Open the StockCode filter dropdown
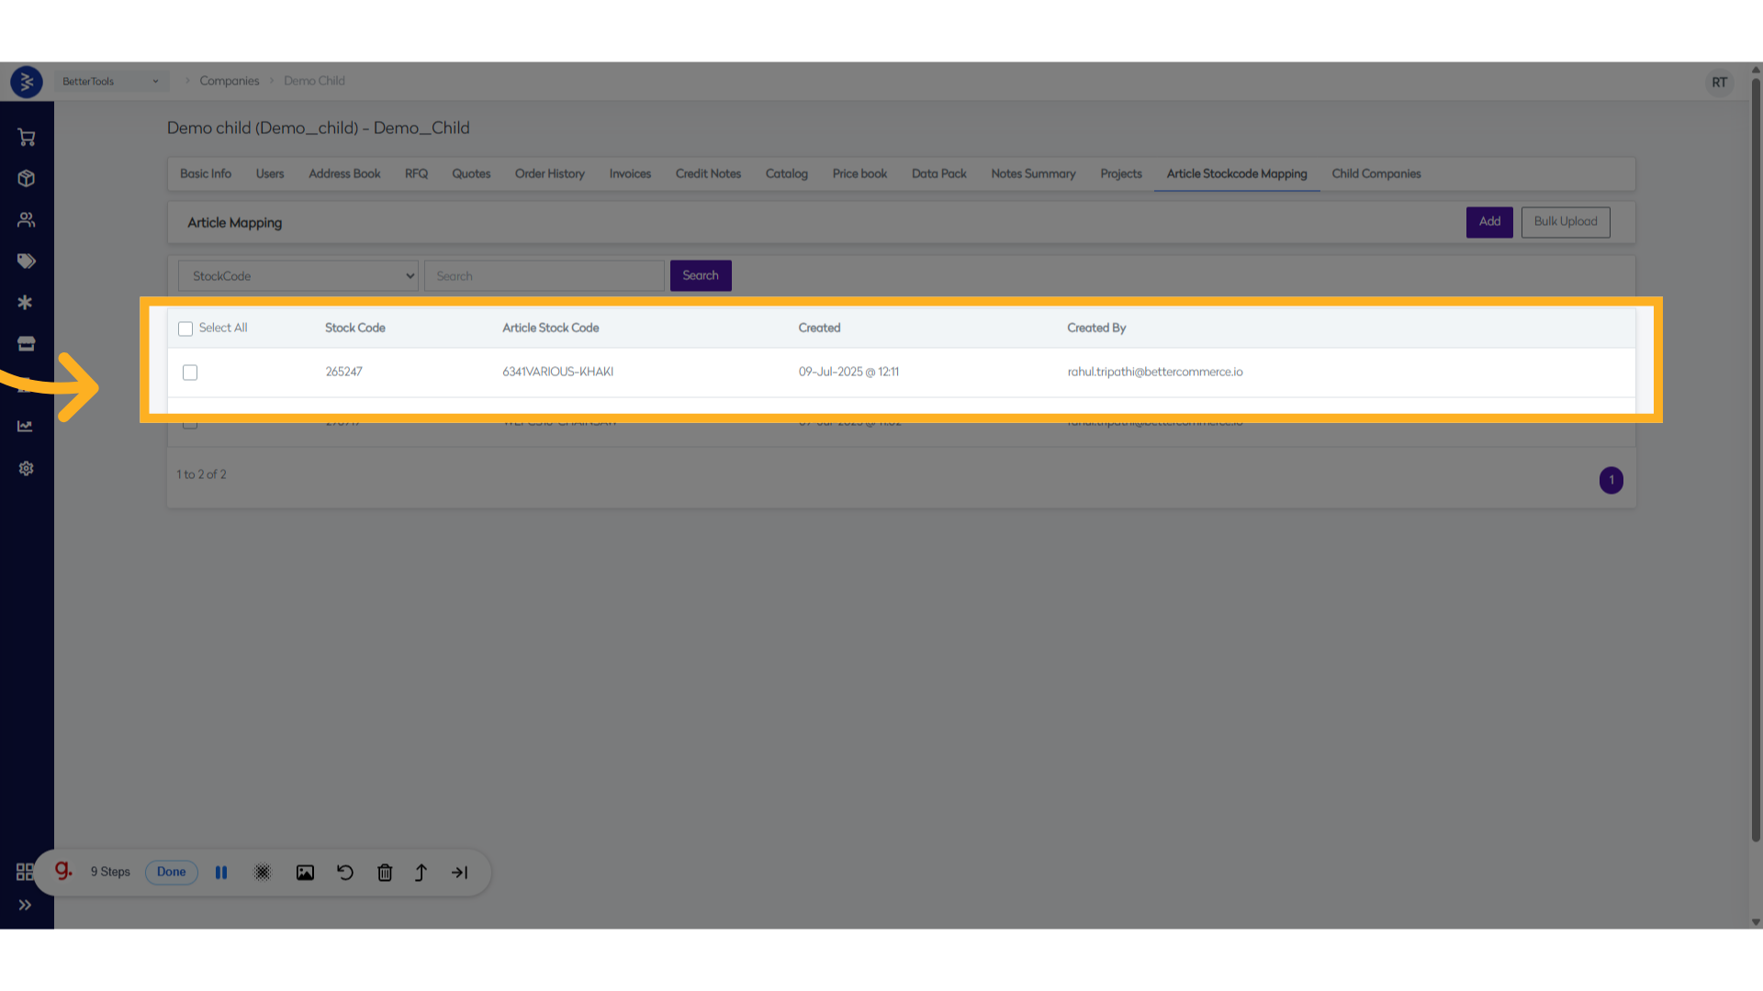 [298, 276]
